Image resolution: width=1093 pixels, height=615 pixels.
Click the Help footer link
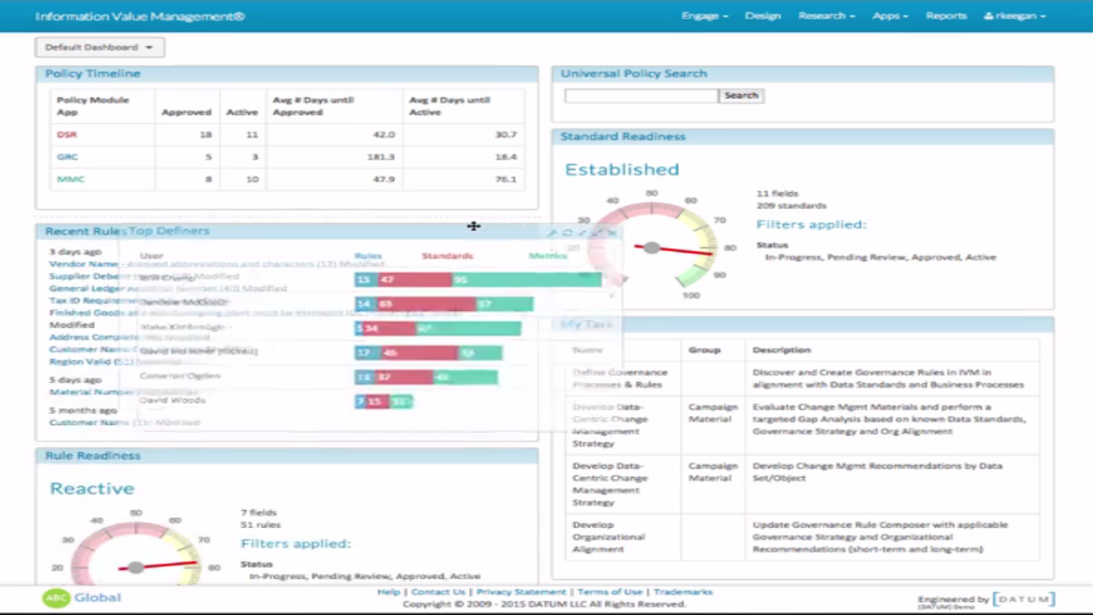(388, 592)
